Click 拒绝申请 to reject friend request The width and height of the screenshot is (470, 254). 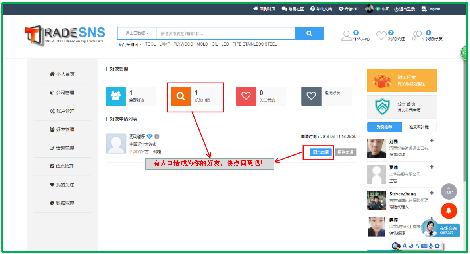tap(345, 152)
